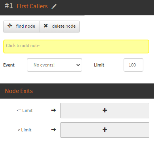Click the Node Exits section header
Screen dimensions: 154x150
point(19,91)
